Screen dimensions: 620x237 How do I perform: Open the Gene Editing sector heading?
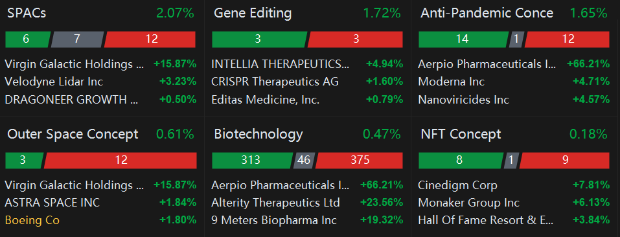click(253, 13)
